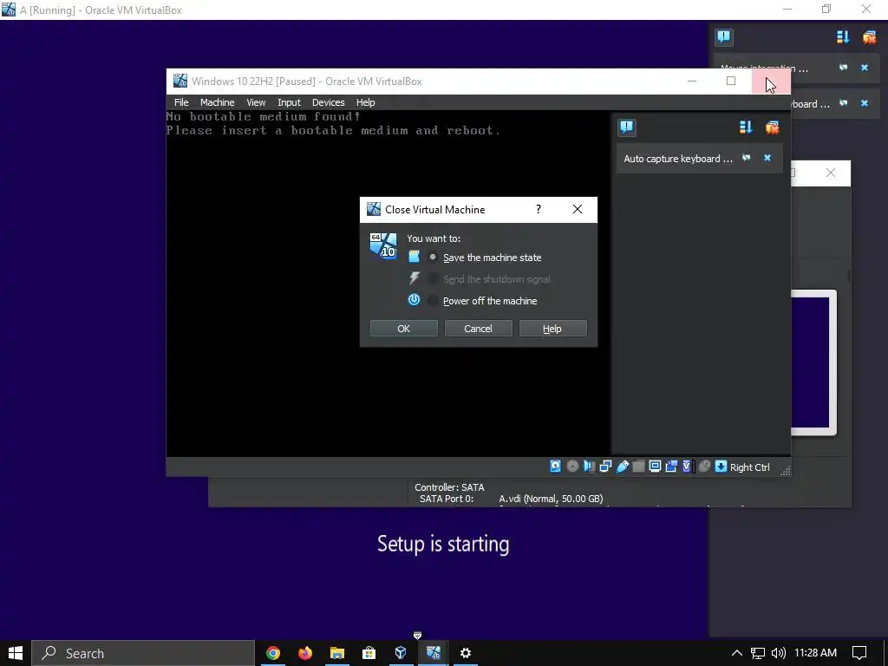Image resolution: width=888 pixels, height=666 pixels.
Task: Click the network icon in system tray
Action: [x=758, y=653]
